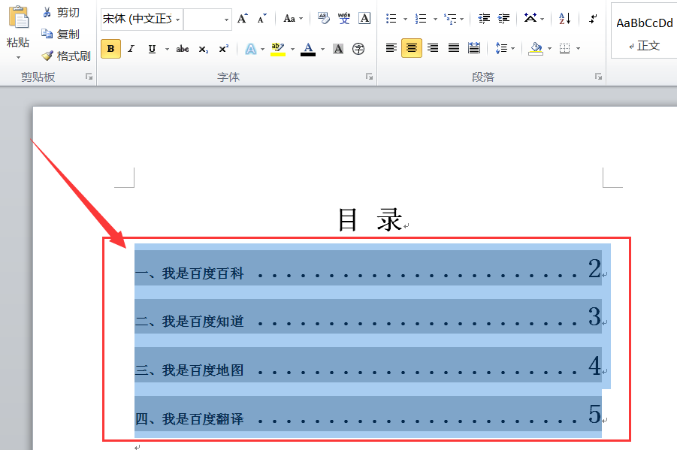The width and height of the screenshot is (677, 450).
Task: Sort the selected text A-Z
Action: click(x=565, y=19)
